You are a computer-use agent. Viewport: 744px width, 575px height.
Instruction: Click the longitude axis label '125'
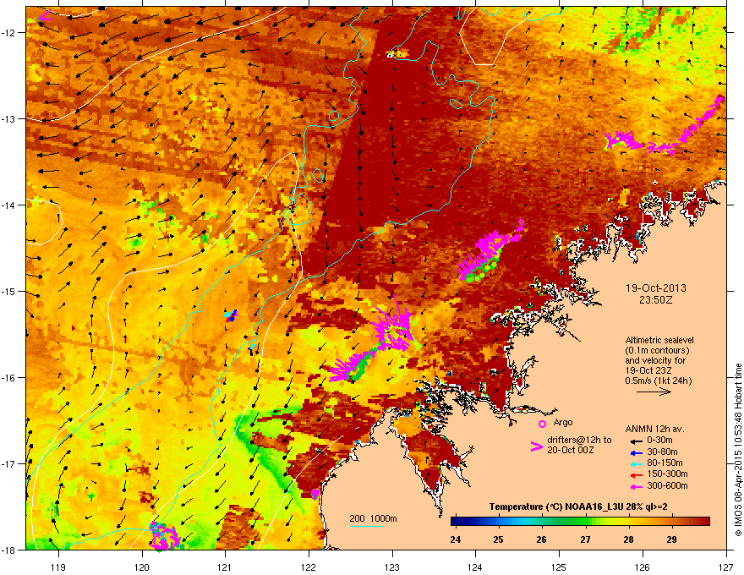coord(559,567)
